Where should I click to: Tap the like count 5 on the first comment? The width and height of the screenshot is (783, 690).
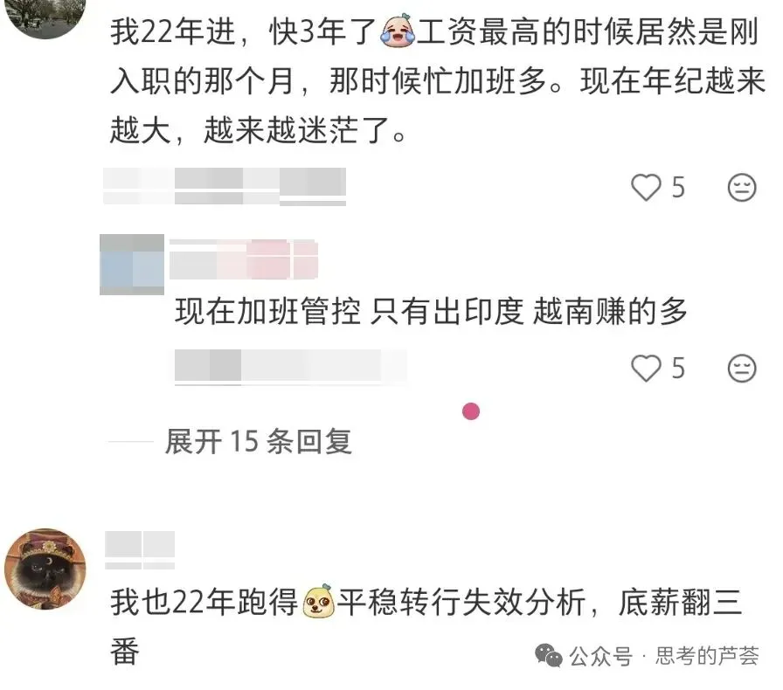[x=678, y=188]
